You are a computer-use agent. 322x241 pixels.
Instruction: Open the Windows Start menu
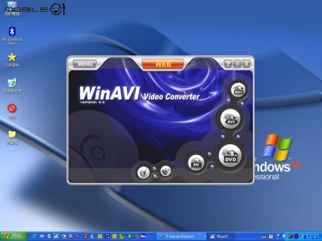(x=14, y=236)
